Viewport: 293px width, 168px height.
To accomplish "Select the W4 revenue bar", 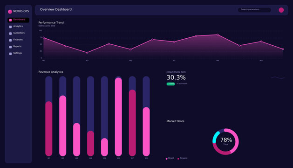I will coord(90,143).
